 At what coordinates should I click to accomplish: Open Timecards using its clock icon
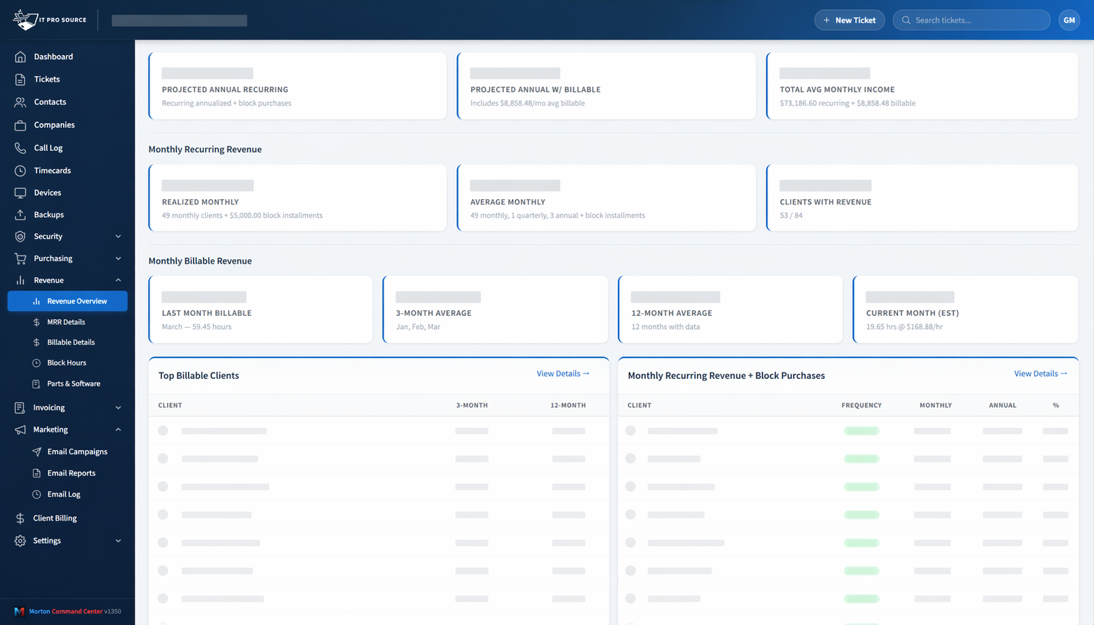point(20,170)
